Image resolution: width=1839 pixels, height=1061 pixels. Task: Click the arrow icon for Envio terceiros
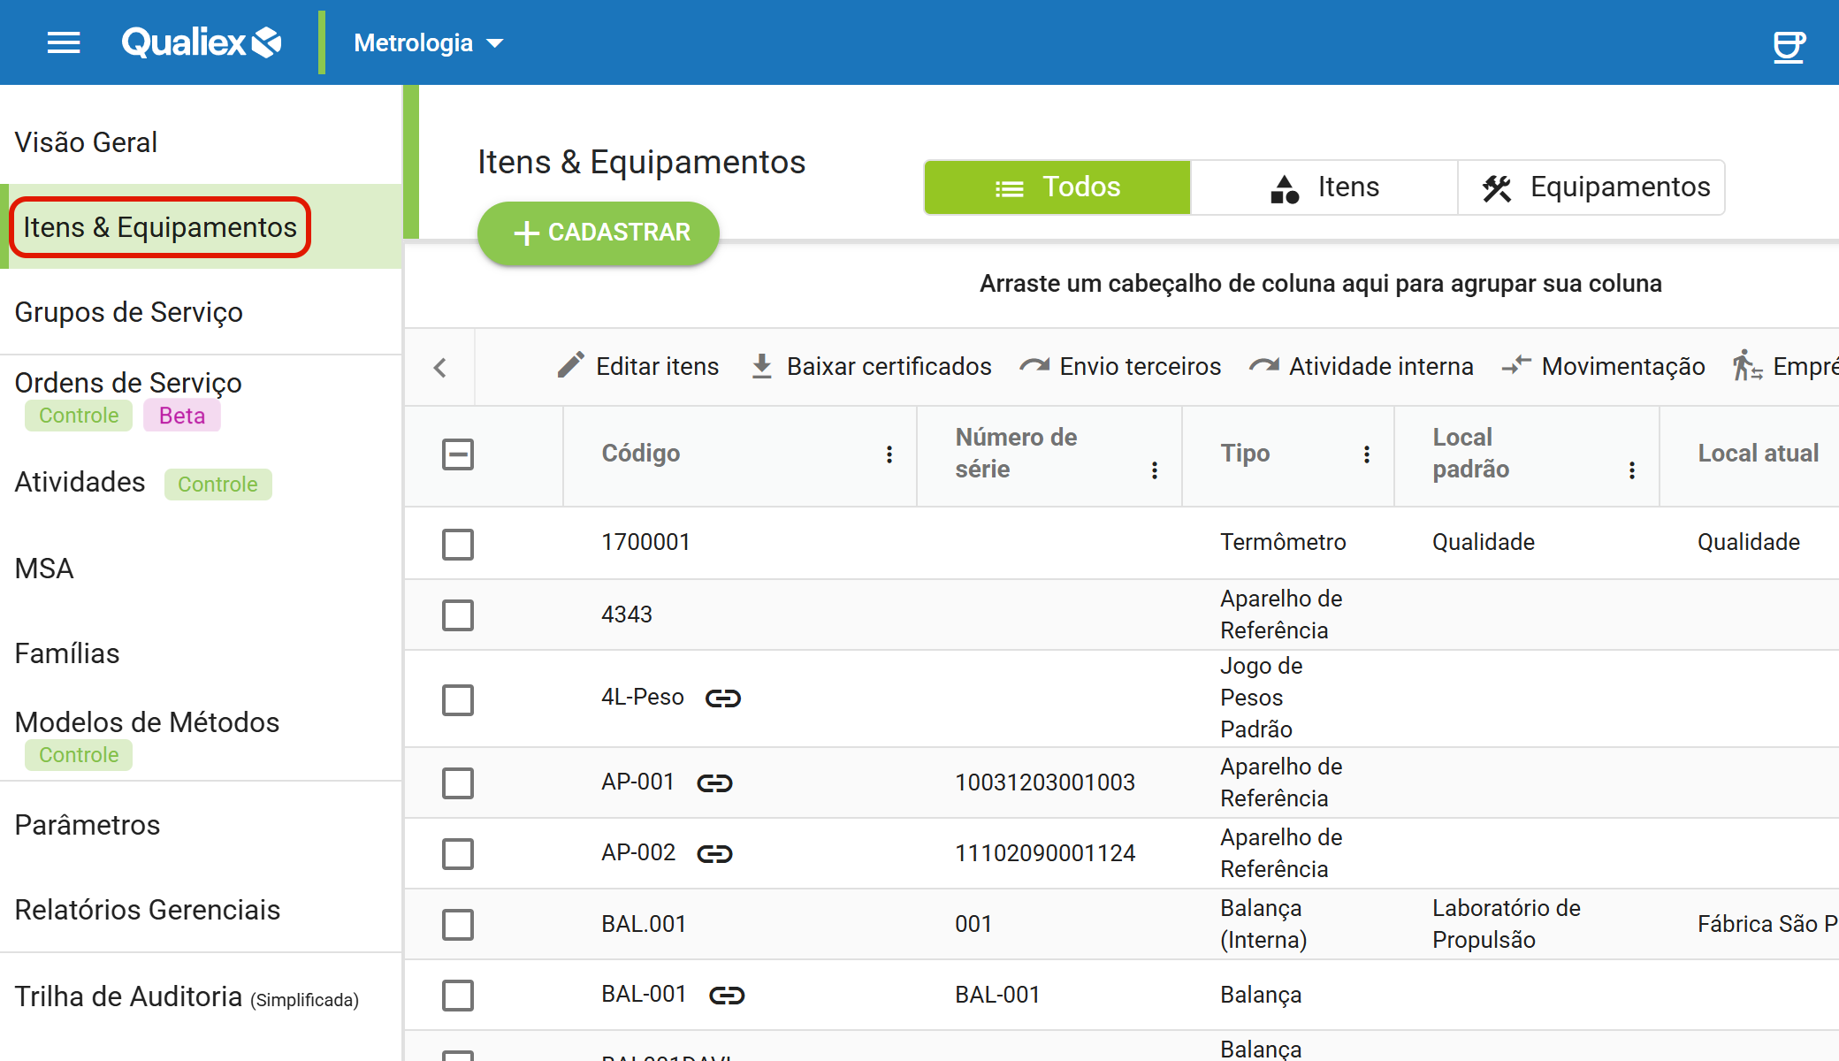[x=1034, y=365]
